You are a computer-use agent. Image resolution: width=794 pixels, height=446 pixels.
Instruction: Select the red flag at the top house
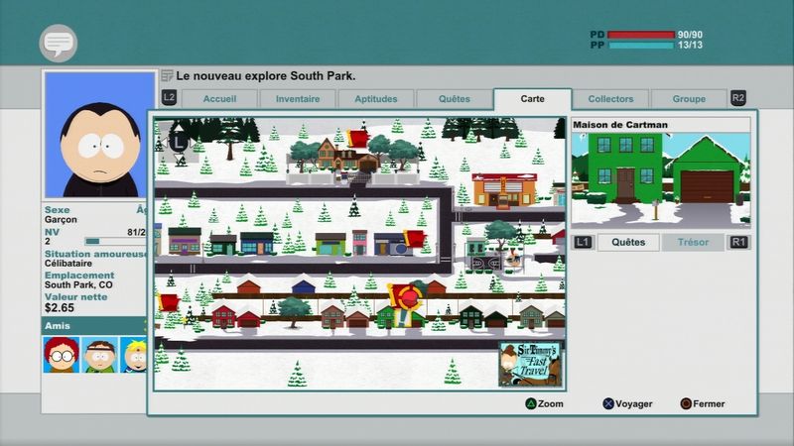(358, 138)
